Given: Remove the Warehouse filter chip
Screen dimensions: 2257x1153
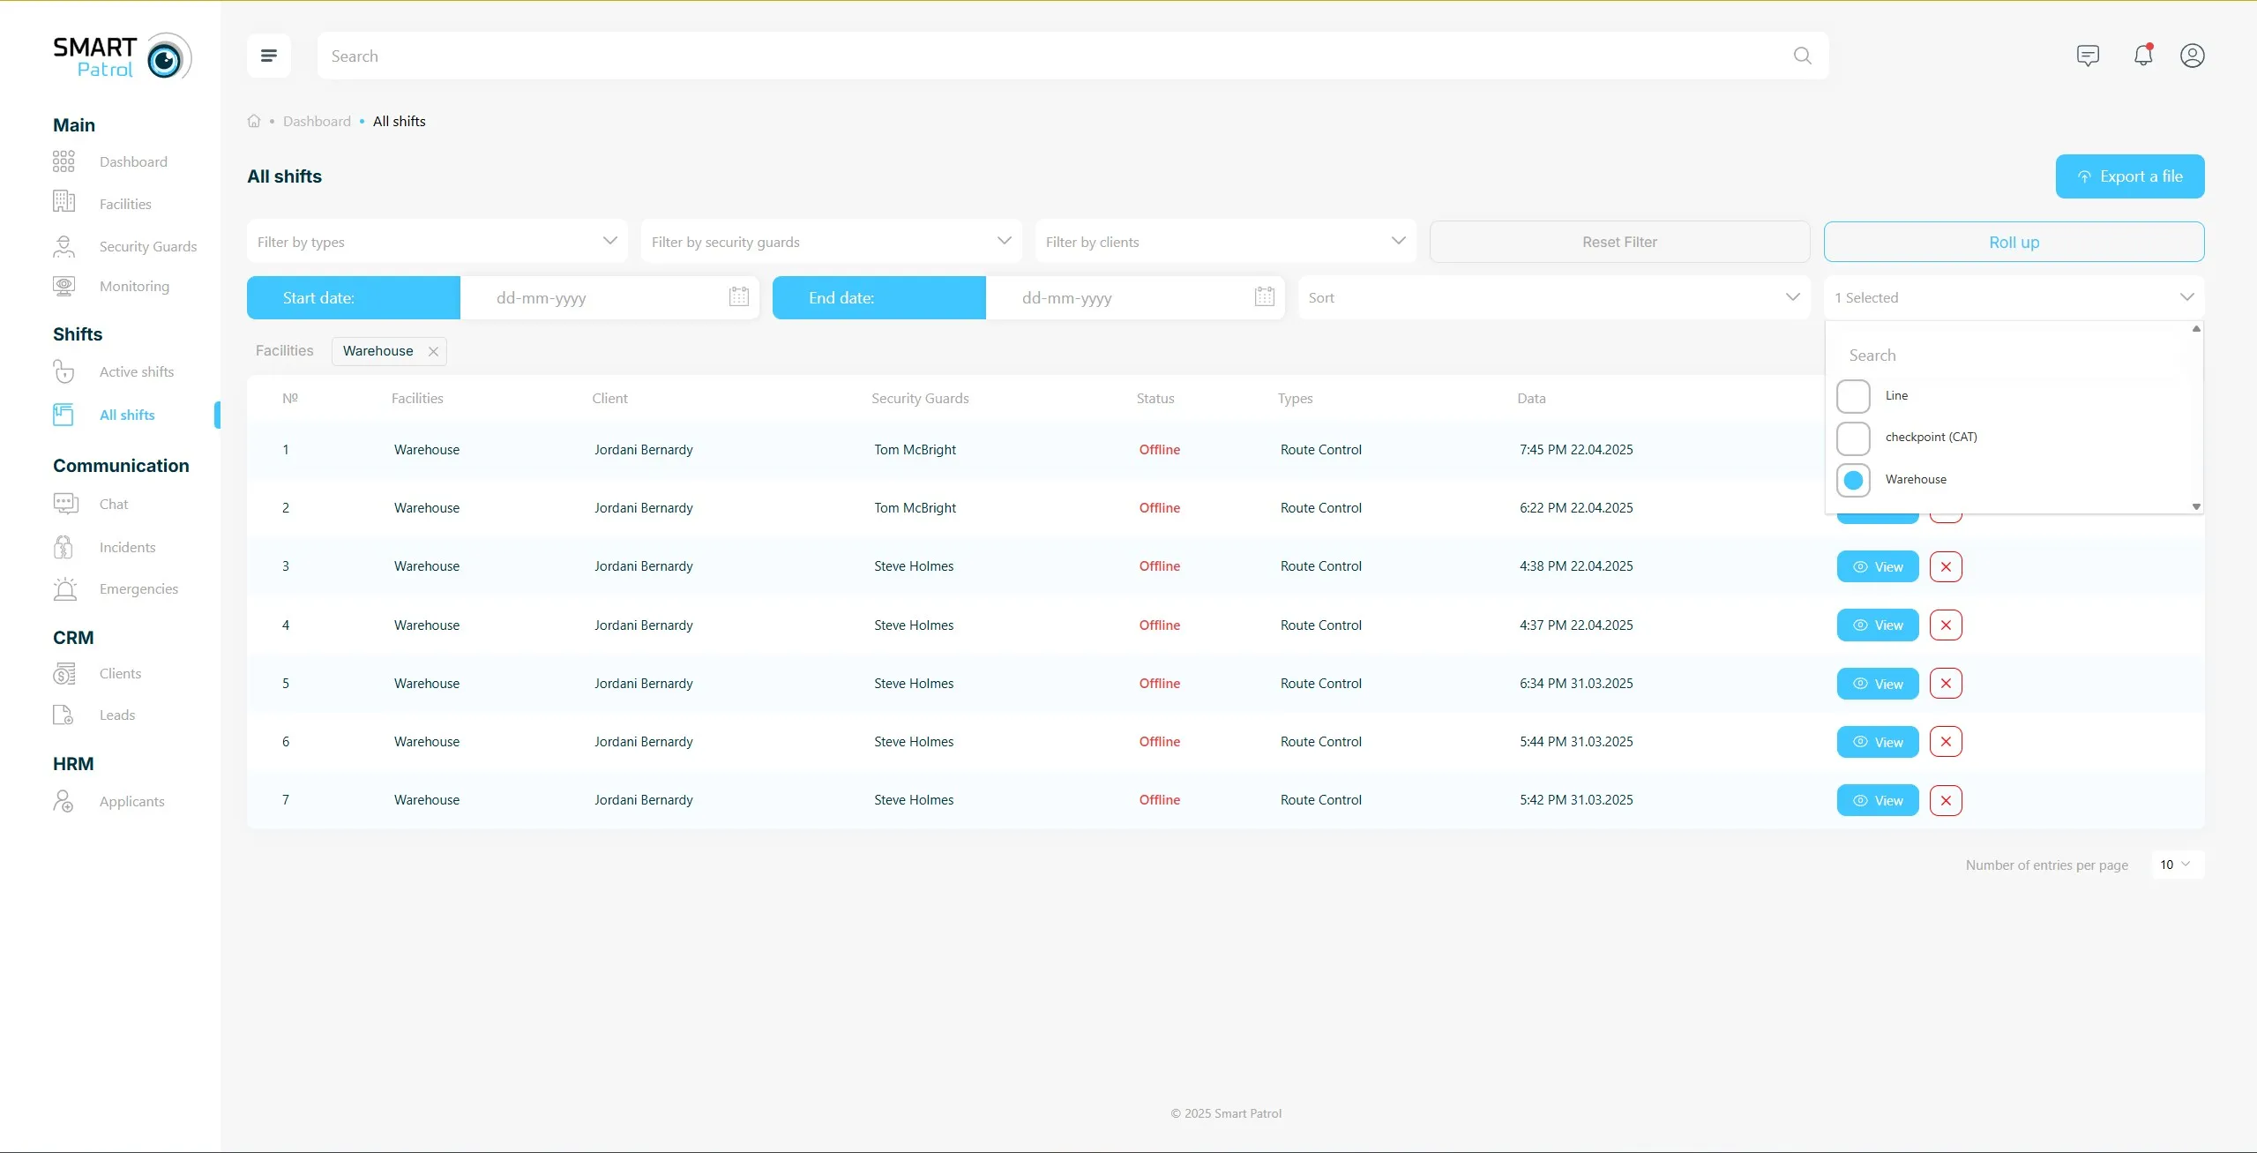Looking at the screenshot, I should (433, 351).
